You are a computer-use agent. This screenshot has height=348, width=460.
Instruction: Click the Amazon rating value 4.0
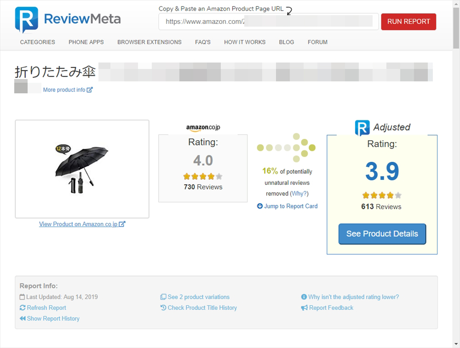[203, 160]
